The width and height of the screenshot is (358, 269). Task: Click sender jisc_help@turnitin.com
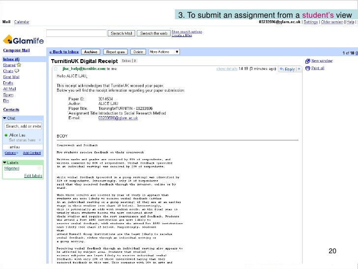click(84, 68)
